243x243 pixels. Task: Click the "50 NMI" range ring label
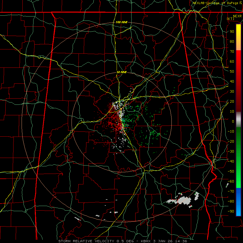(x=122, y=72)
